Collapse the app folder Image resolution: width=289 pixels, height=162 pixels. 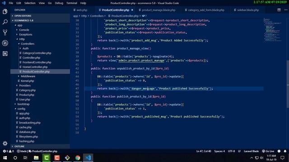[x=20, y=25]
